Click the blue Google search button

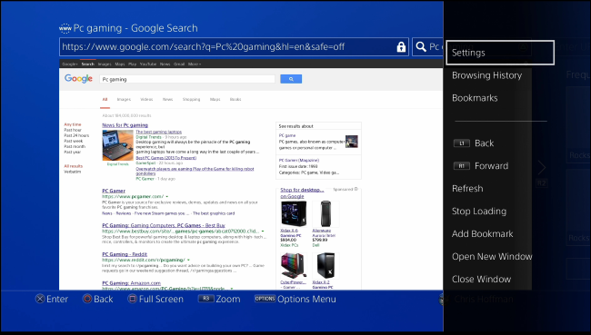(291, 79)
